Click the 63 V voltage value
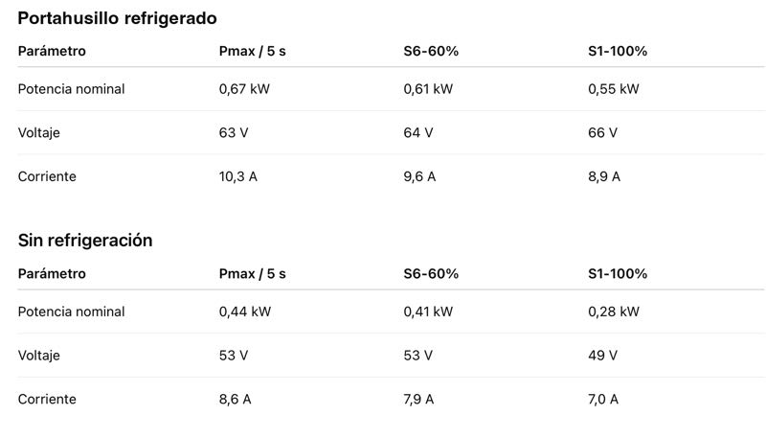The width and height of the screenshot is (766, 439). pyautogui.click(x=234, y=132)
